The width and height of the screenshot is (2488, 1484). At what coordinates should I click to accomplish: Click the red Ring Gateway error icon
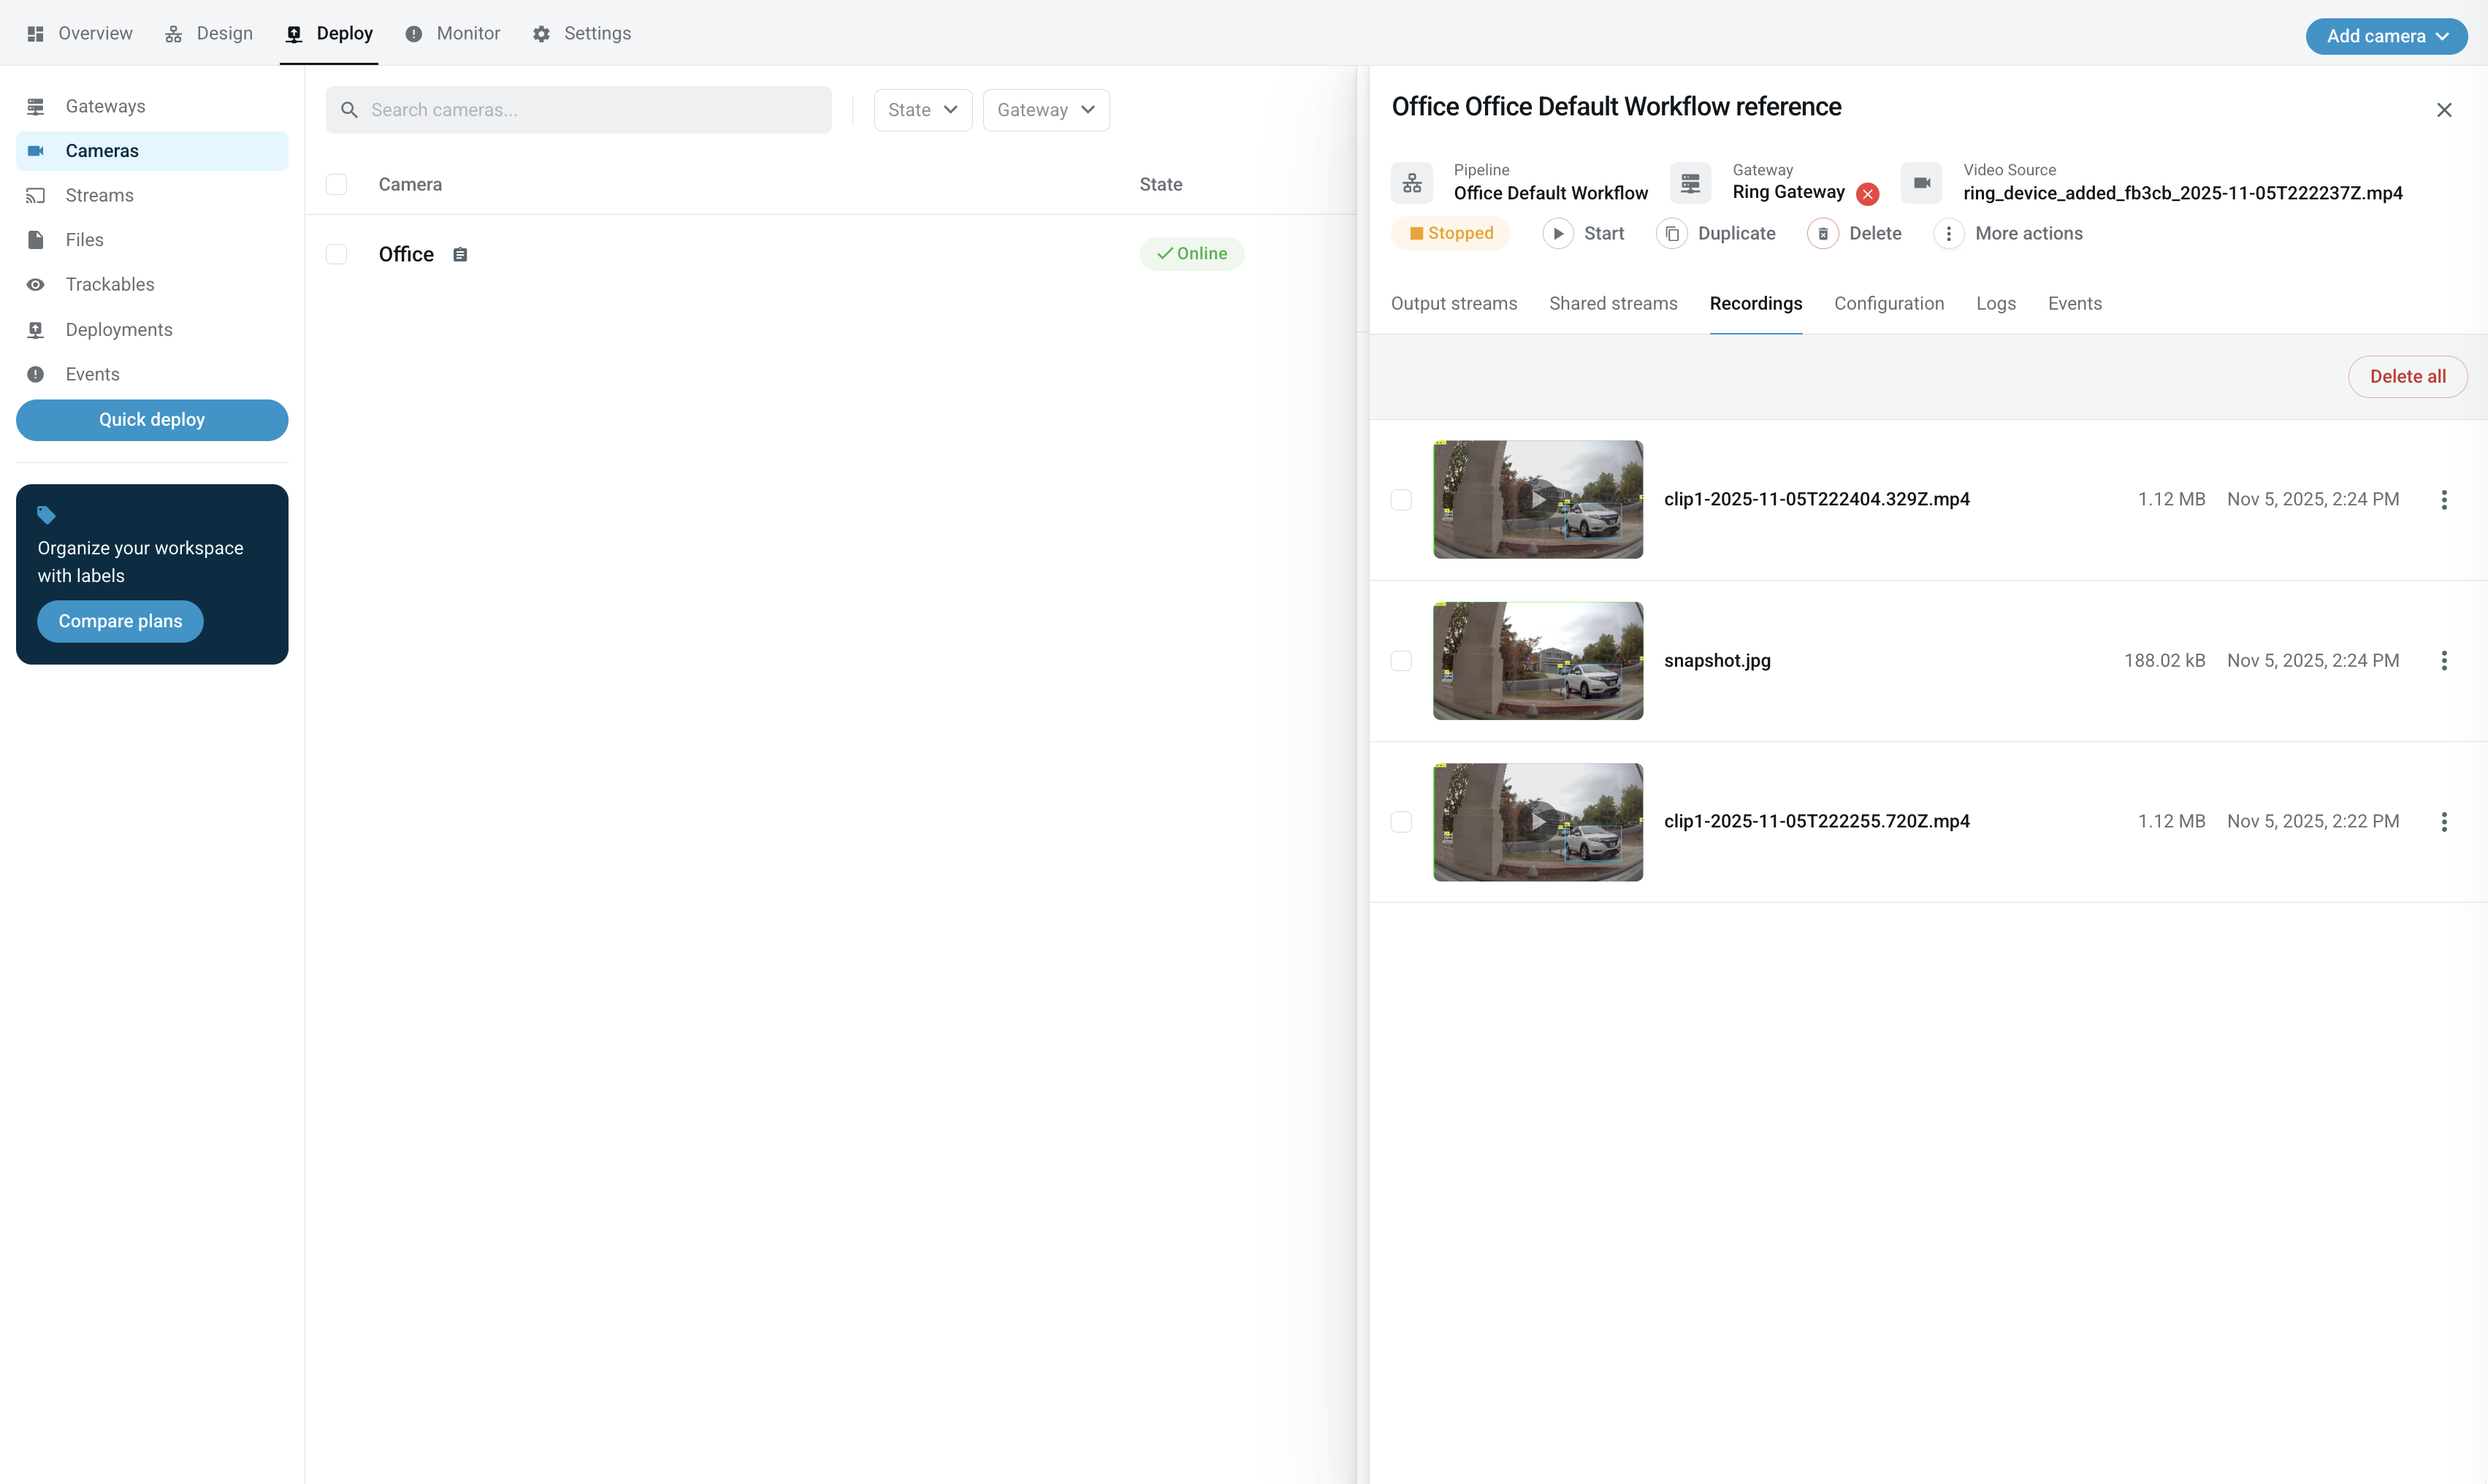pyautogui.click(x=1867, y=194)
